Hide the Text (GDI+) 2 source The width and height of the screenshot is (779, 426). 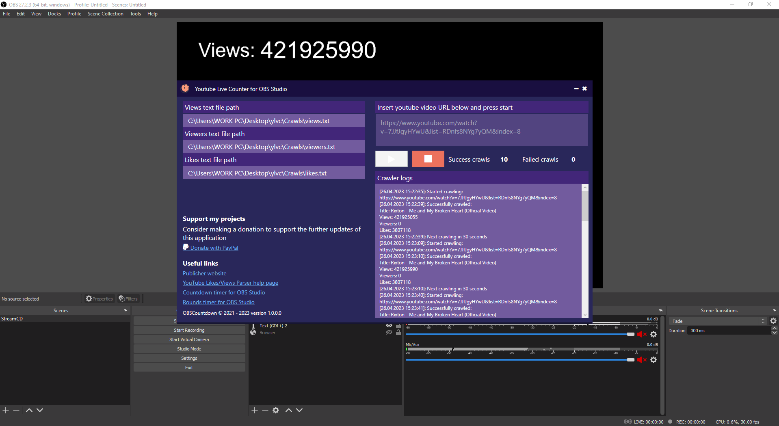pyautogui.click(x=389, y=326)
